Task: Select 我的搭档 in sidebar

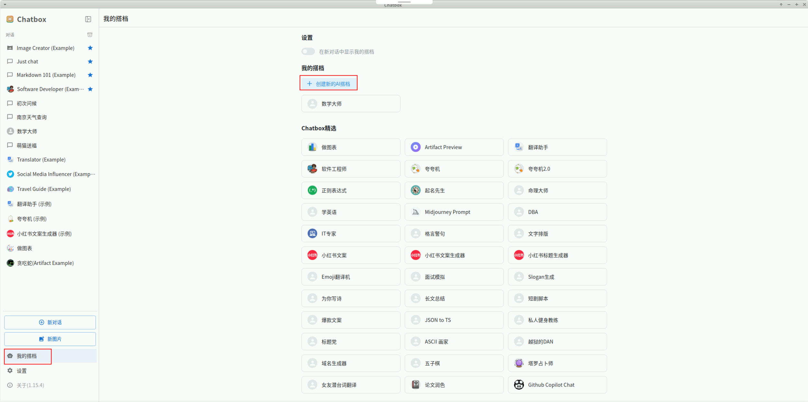Action: 27,356
